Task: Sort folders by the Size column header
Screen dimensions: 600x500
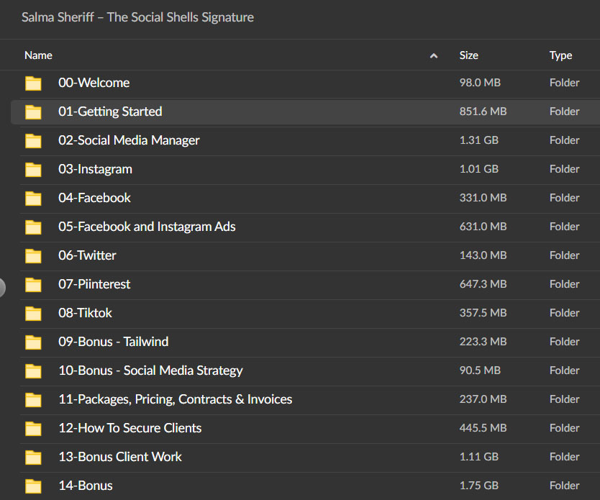Action: click(469, 55)
